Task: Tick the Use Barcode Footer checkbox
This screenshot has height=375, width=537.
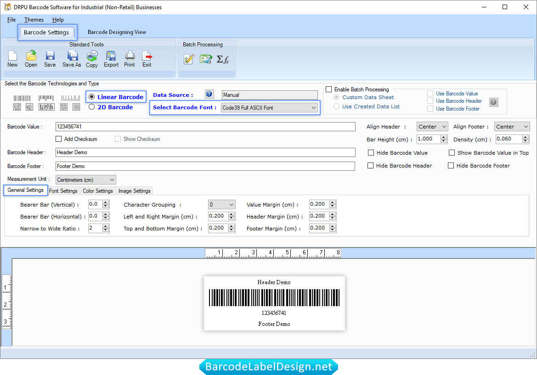Action: pyautogui.click(x=430, y=108)
